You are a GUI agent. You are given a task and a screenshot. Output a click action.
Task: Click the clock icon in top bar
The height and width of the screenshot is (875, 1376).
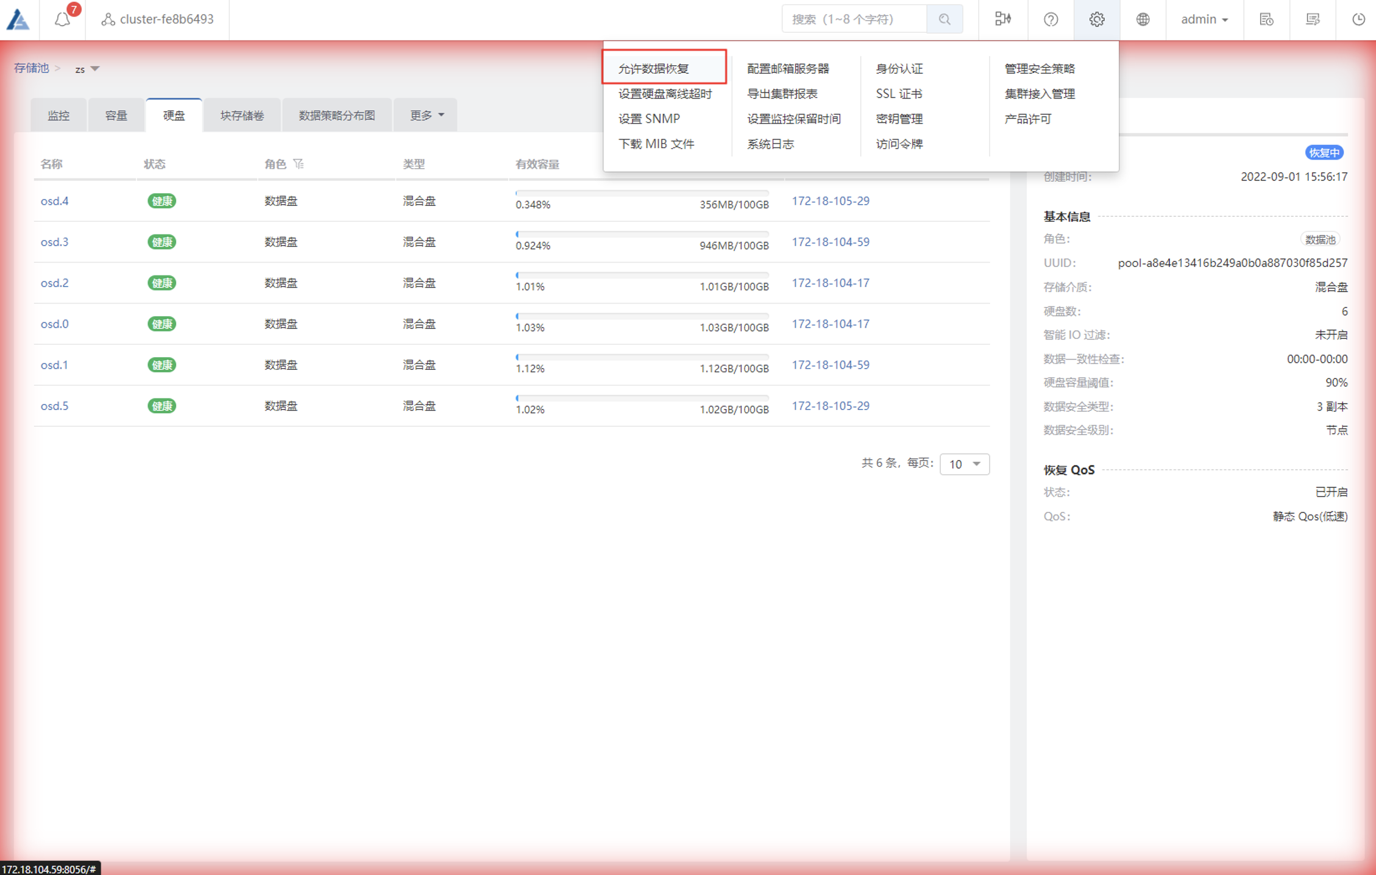click(x=1358, y=19)
